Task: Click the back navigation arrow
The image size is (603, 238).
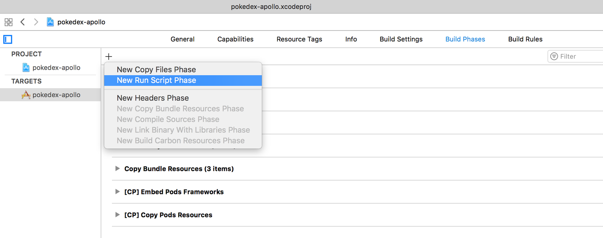Action: coord(23,22)
